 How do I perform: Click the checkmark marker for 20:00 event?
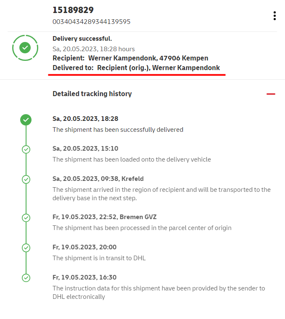(x=26, y=248)
